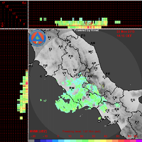Click the RM city marker on the map

pyautogui.click(x=72, y=90)
